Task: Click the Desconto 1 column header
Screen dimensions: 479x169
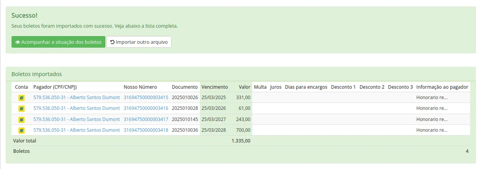Action: pos(343,87)
